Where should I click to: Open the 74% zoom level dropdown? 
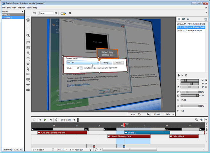coord(173,115)
